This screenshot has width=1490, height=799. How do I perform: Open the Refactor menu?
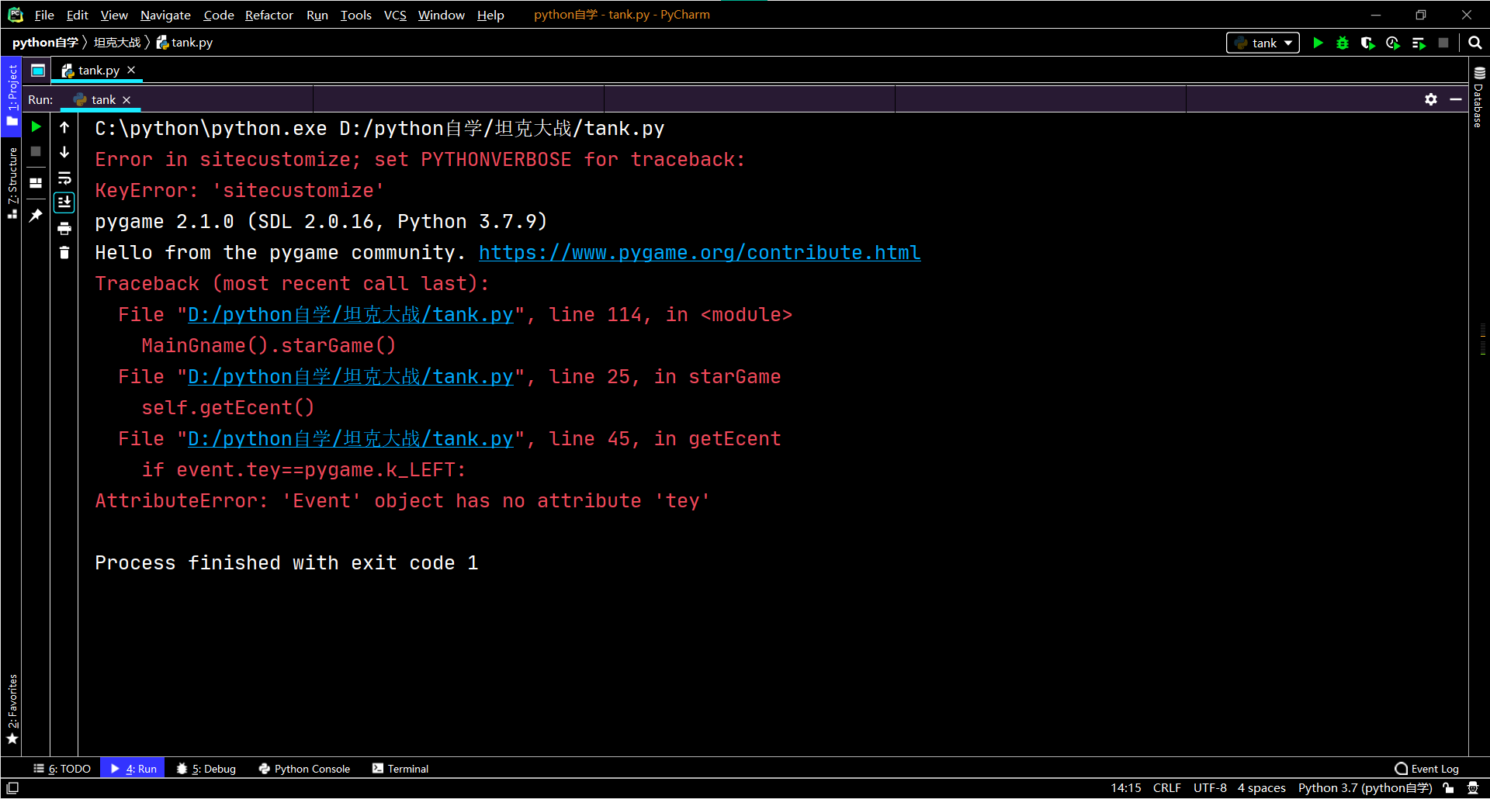pos(269,15)
